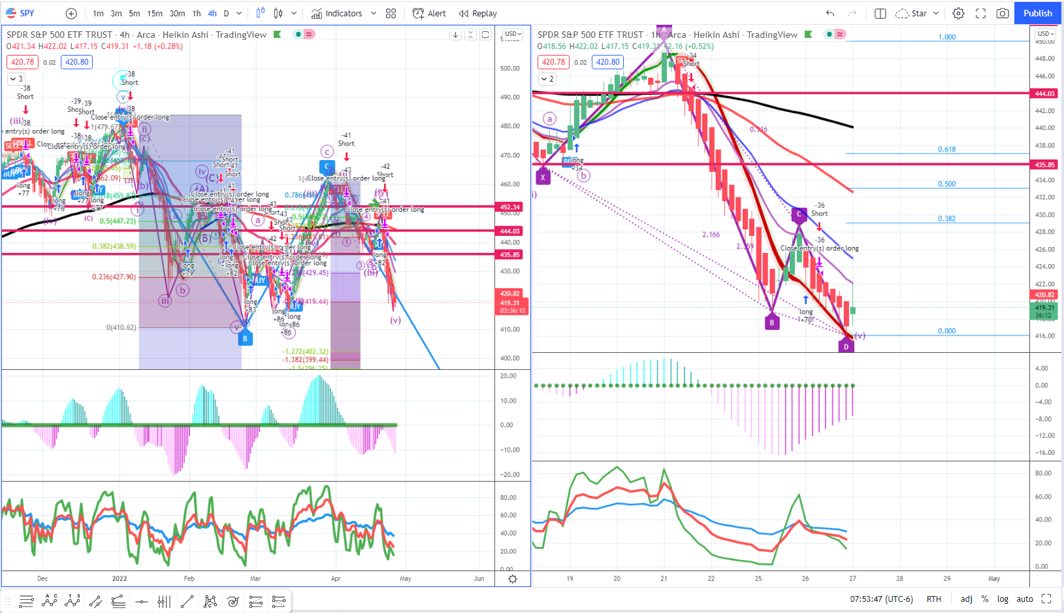Click the undo arrow icon

pos(830,13)
